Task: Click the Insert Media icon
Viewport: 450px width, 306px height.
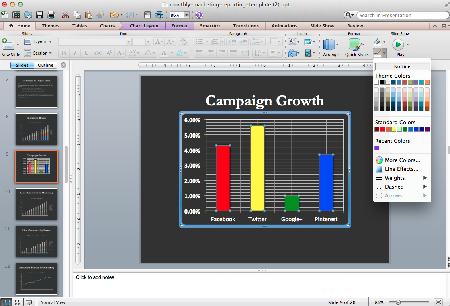Action: click(x=308, y=53)
